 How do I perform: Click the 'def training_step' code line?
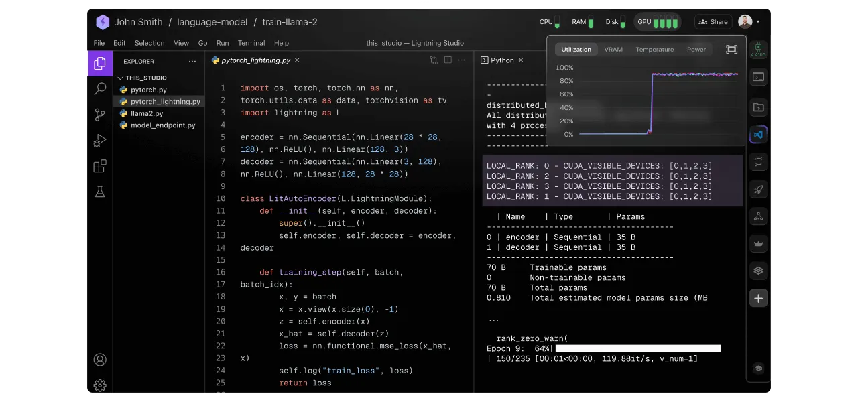click(331, 272)
